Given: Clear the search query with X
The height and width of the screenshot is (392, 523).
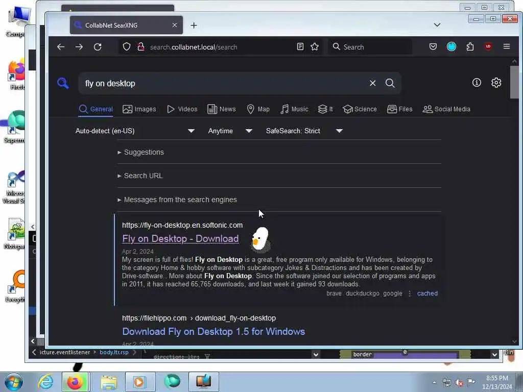Looking at the screenshot, I should [x=372, y=83].
